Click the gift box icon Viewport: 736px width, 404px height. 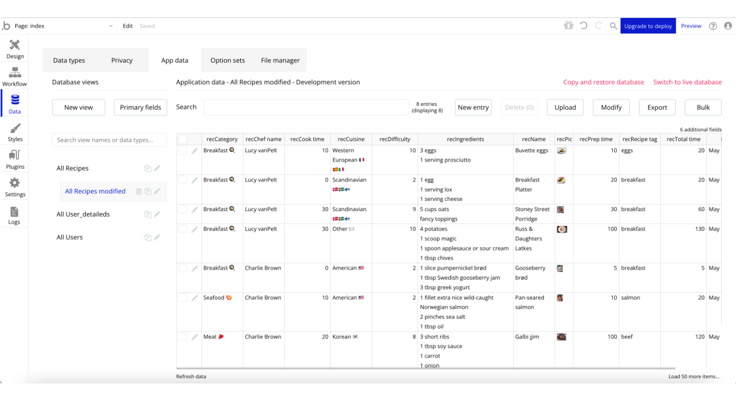568,25
